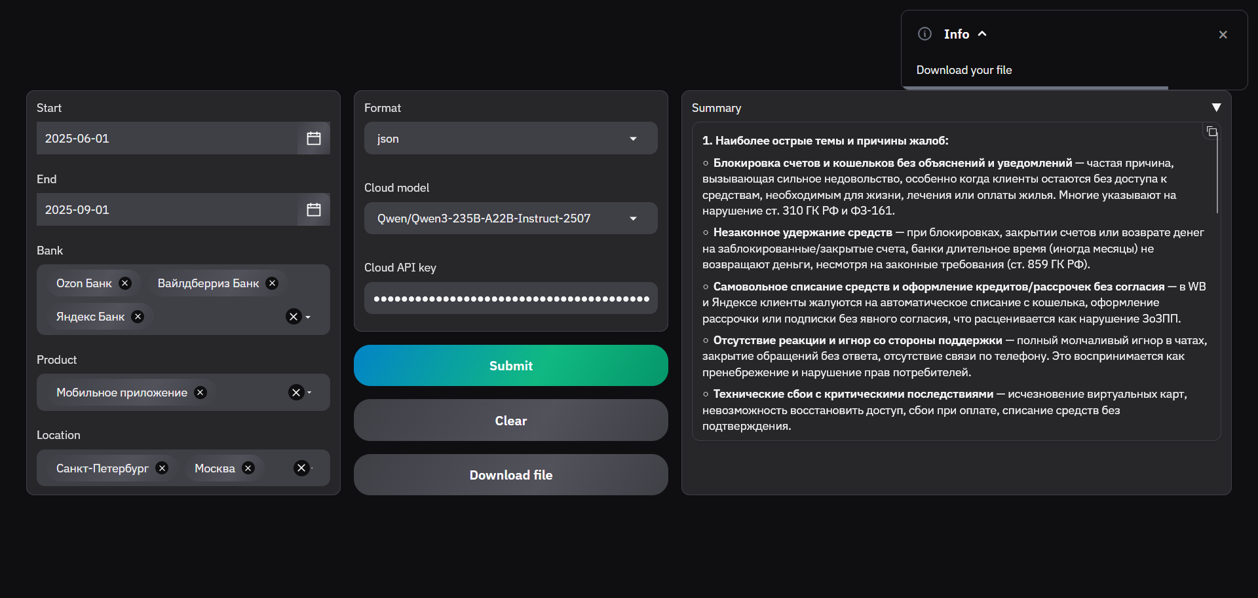The image size is (1258, 598).
Task: Expand the Product selection dropdown
Action: pos(310,393)
